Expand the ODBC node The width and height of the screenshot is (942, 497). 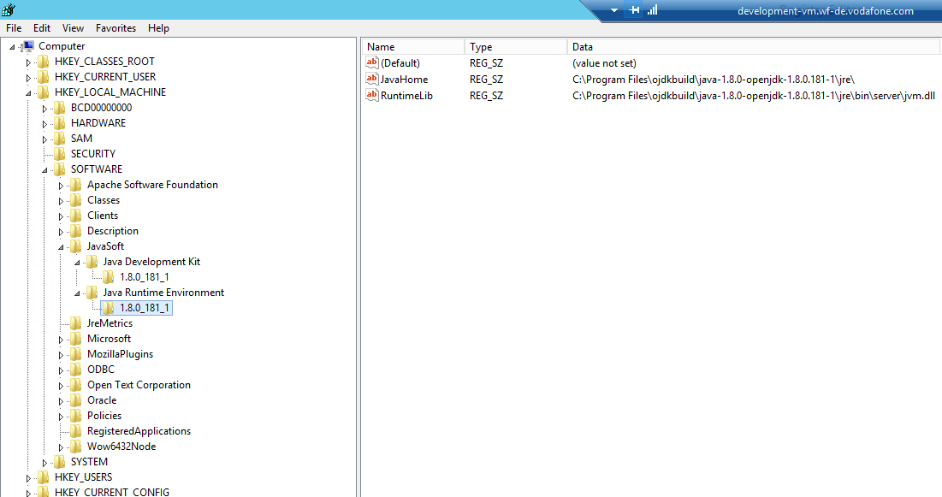click(61, 370)
